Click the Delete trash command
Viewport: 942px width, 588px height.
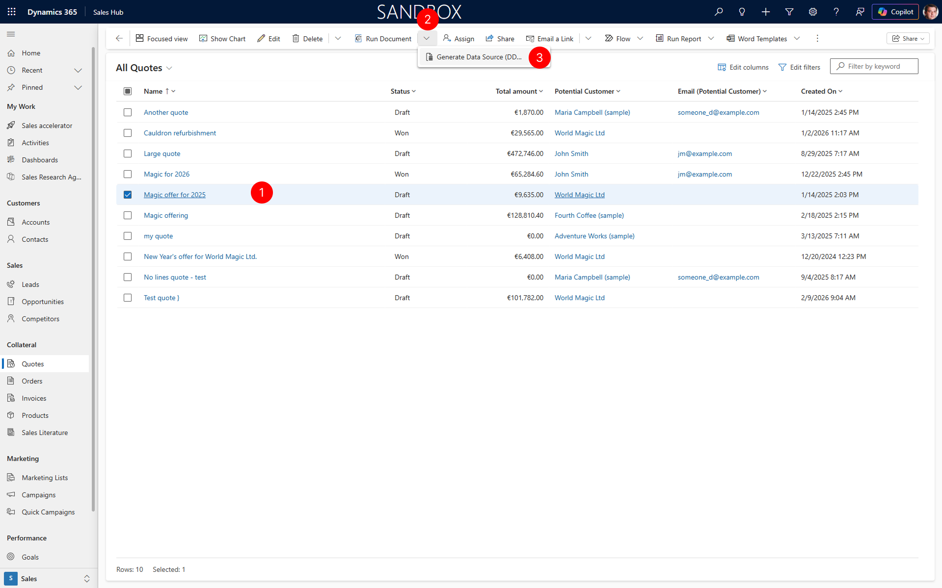point(307,38)
